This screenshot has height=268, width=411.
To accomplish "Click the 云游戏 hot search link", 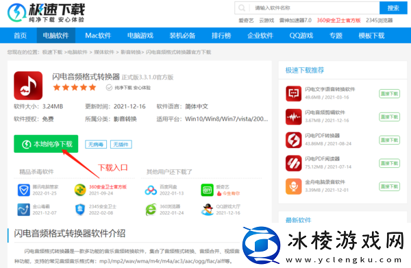I will [x=266, y=21].
